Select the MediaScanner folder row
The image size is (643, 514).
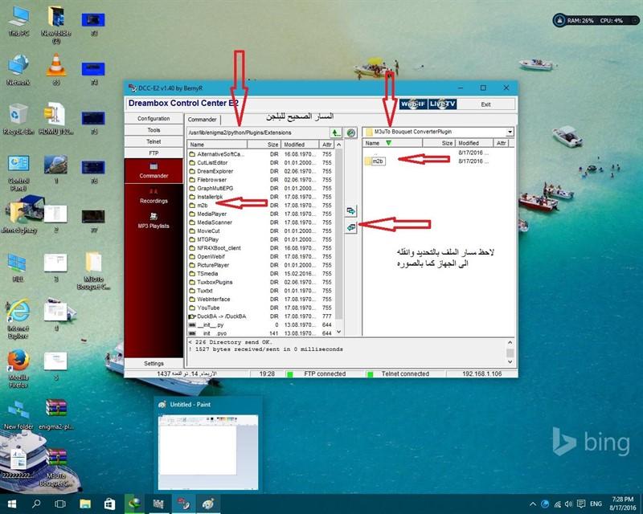pyautogui.click(x=260, y=222)
